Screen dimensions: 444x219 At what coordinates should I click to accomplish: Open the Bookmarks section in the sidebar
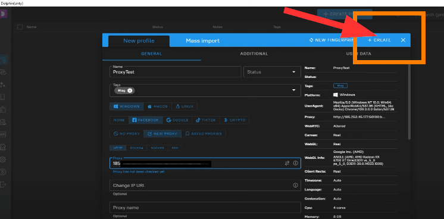point(3,97)
